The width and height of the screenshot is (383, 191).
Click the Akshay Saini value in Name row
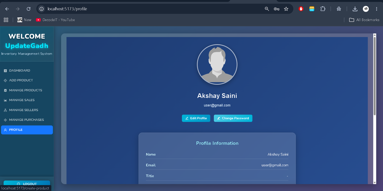278,154
